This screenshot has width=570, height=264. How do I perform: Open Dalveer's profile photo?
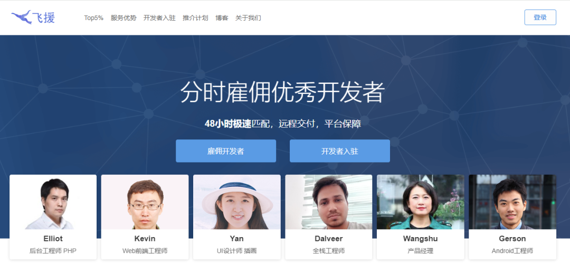329,202
